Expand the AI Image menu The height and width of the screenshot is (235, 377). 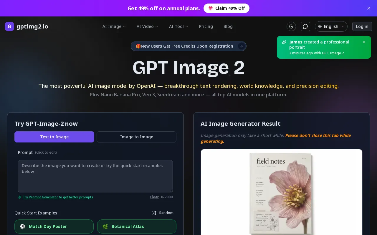tap(114, 26)
